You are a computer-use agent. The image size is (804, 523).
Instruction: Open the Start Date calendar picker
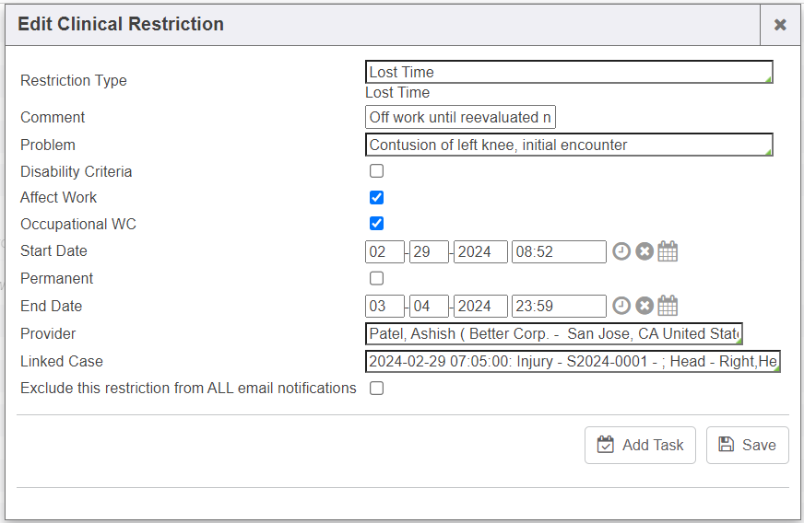point(668,251)
